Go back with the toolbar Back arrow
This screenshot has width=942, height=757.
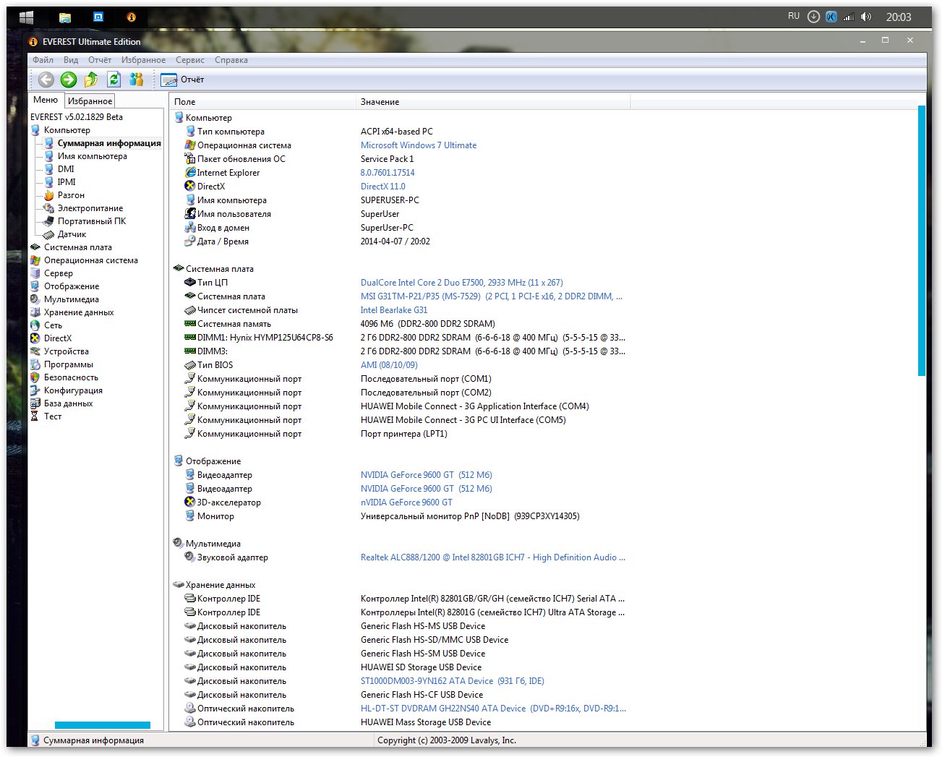coord(46,80)
